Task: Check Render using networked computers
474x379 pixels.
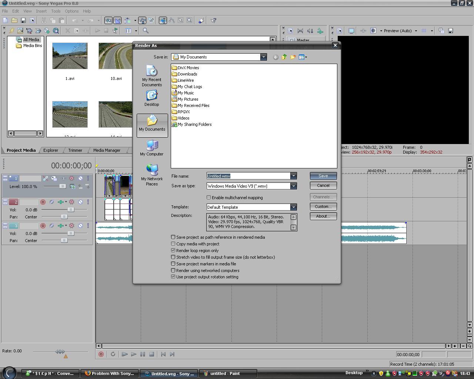Action: pos(173,271)
